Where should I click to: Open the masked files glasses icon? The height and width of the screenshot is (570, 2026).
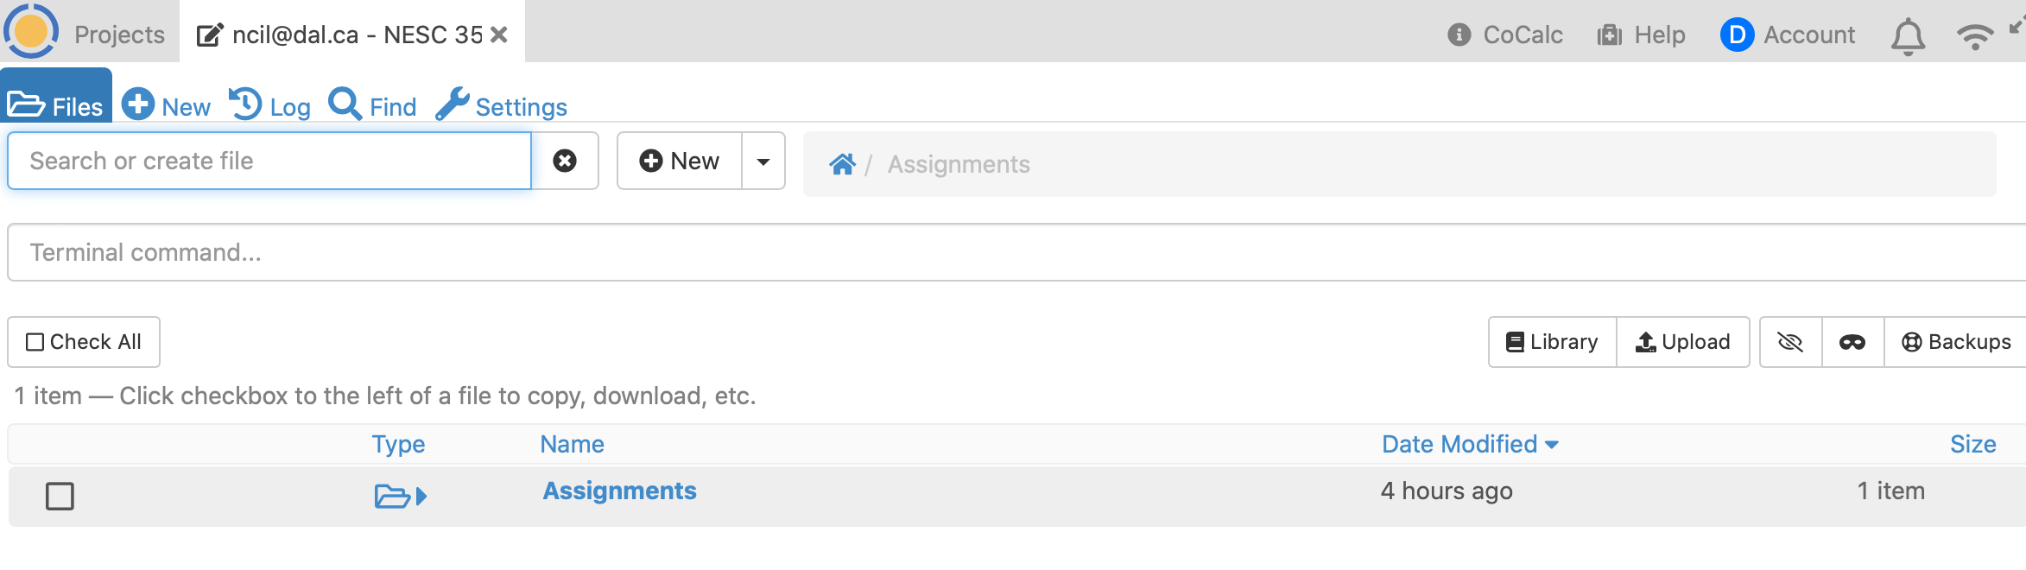[x=1852, y=343]
